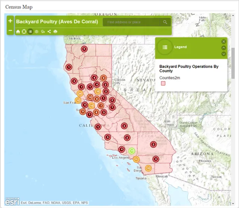Zoom out with the minus button
The image size is (239, 208).
point(10,30)
